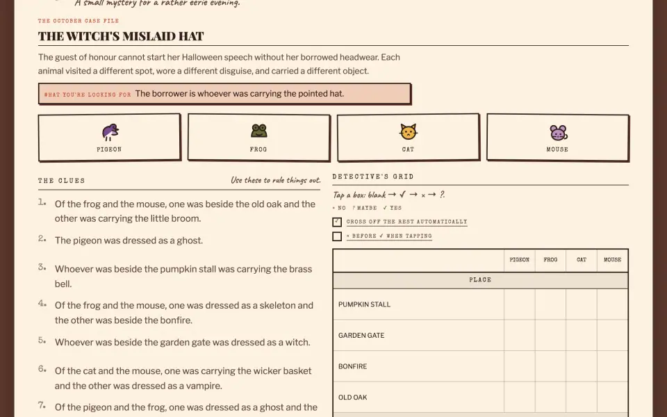Click the 'OLD OAK' row label

click(x=353, y=398)
